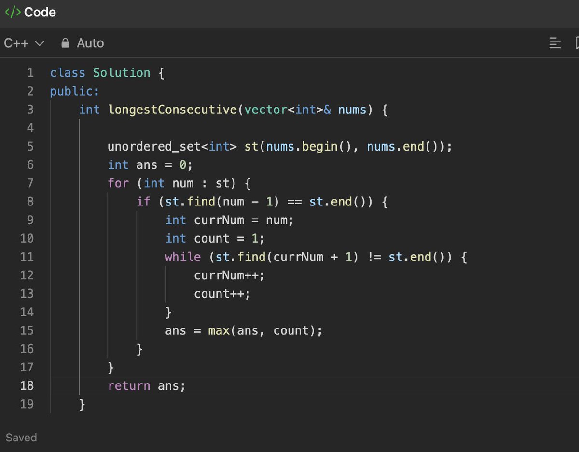The width and height of the screenshot is (579, 452).
Task: Click the 'public:' keyword on line 2
Action: pos(74,91)
